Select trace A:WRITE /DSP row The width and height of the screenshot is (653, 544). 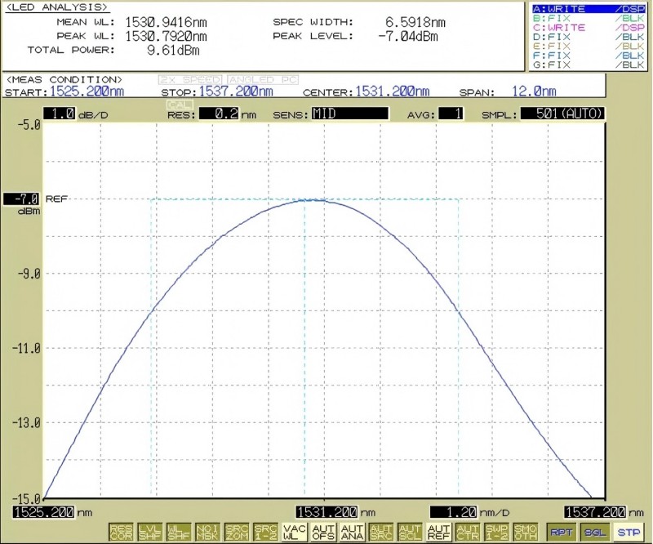click(589, 9)
